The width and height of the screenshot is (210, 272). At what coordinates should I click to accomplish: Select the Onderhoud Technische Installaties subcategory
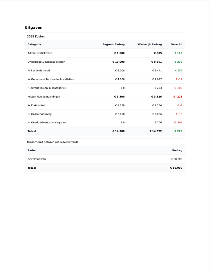pyautogui.click(x=52, y=79)
